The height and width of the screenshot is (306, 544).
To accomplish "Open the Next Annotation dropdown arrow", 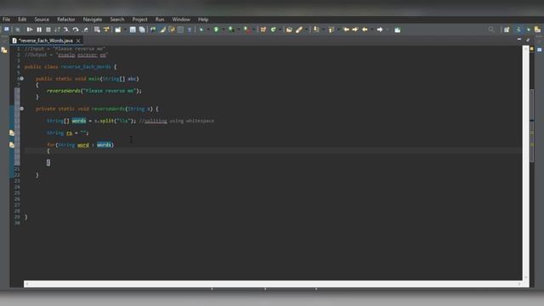I will (323, 30).
